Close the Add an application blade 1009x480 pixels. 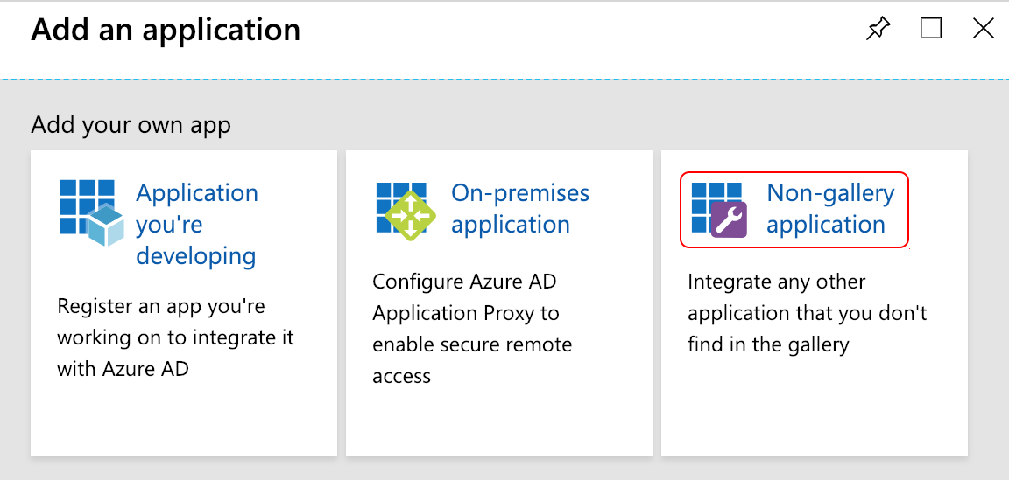click(x=984, y=29)
